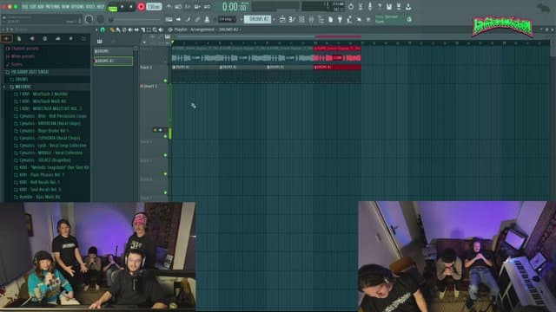Click the tempo display field
Viewport: 556px width, 312px height.
click(154, 7)
